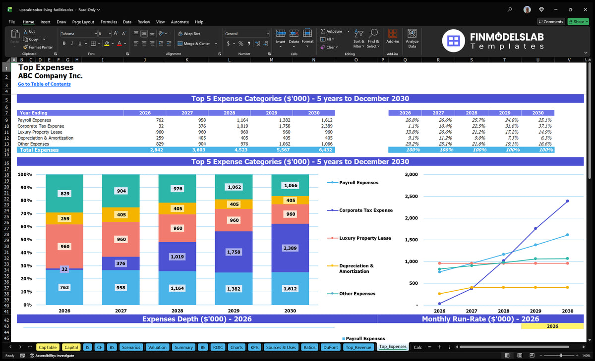
Task: Click the zoom slider handle
Action: [x=560, y=356]
